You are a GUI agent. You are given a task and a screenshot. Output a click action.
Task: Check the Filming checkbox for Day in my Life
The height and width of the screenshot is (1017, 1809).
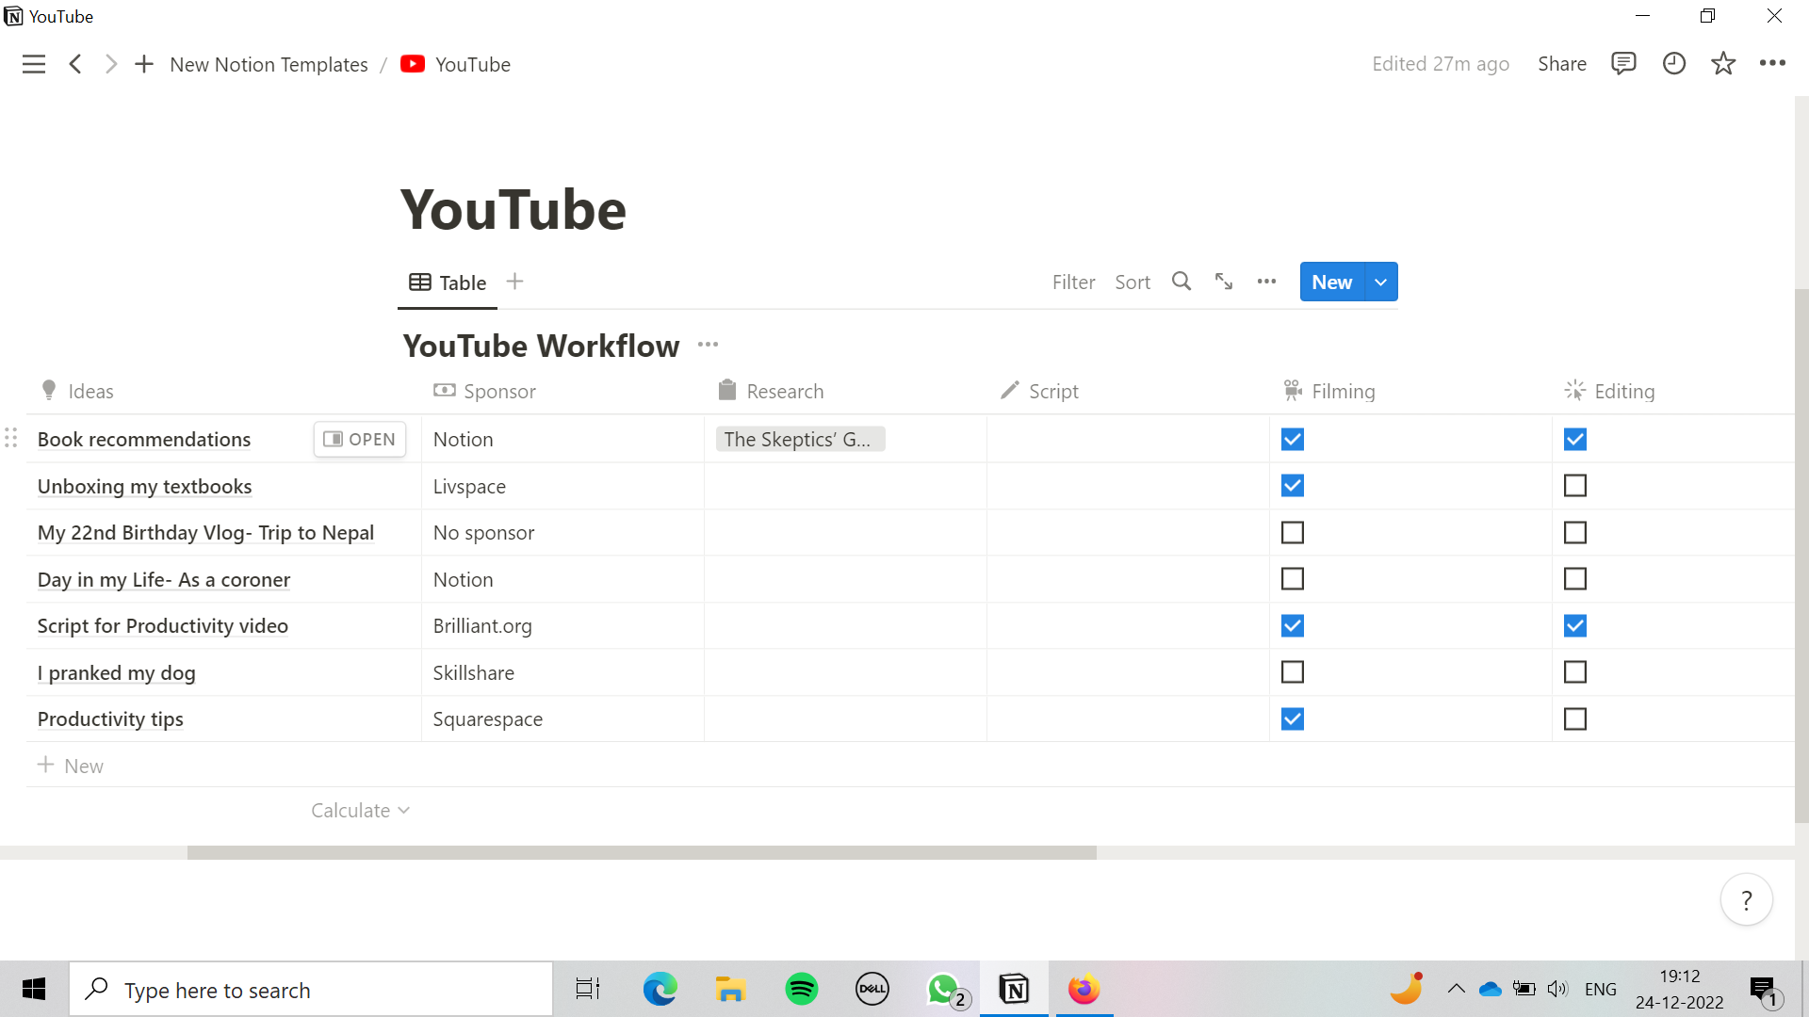(1292, 578)
